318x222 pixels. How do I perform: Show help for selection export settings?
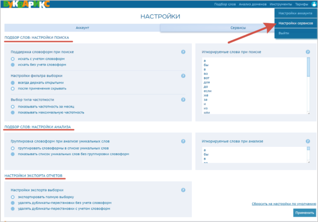point(183,190)
